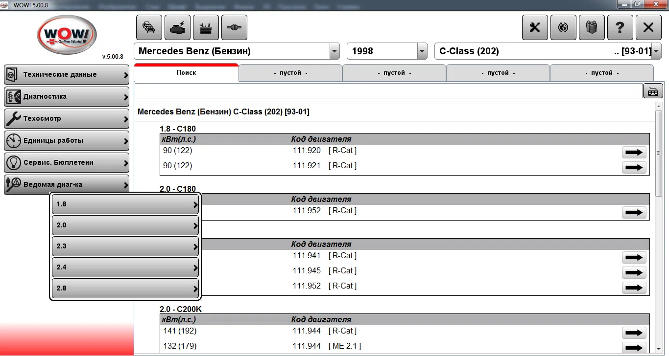Select the workshop equipment icon
The image size is (669, 356).
(x=206, y=27)
